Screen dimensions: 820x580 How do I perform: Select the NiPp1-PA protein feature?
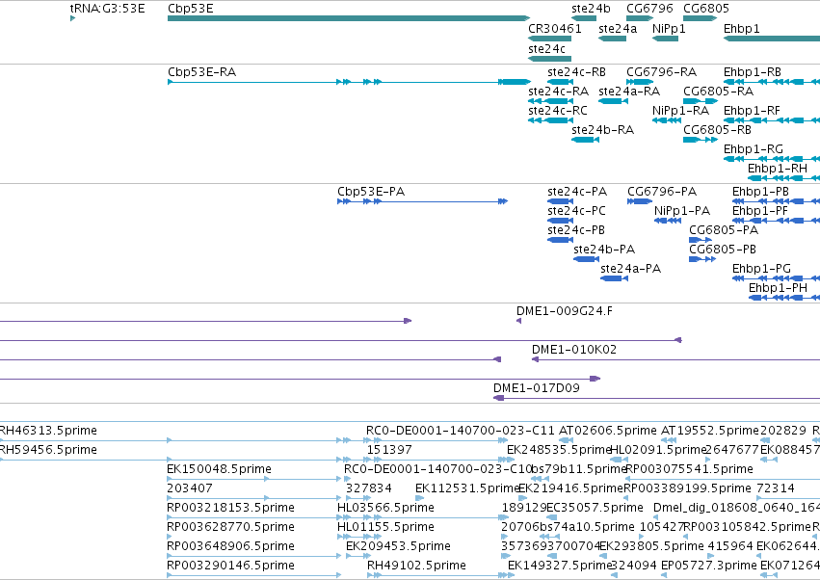pos(668,221)
